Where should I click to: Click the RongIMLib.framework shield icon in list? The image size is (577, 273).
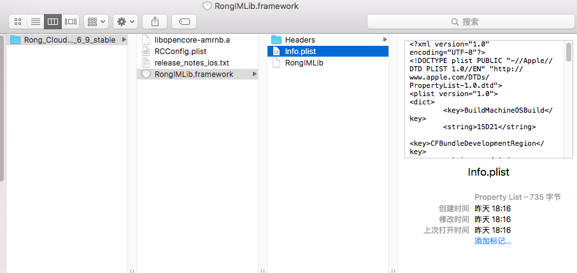point(146,74)
